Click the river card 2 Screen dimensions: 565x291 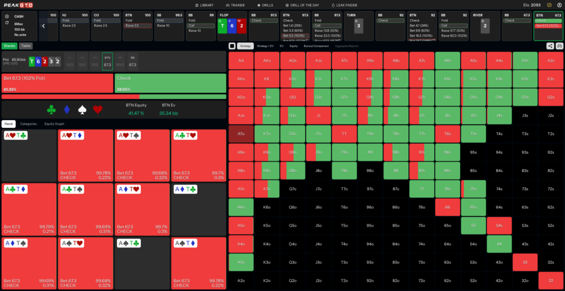point(485,26)
